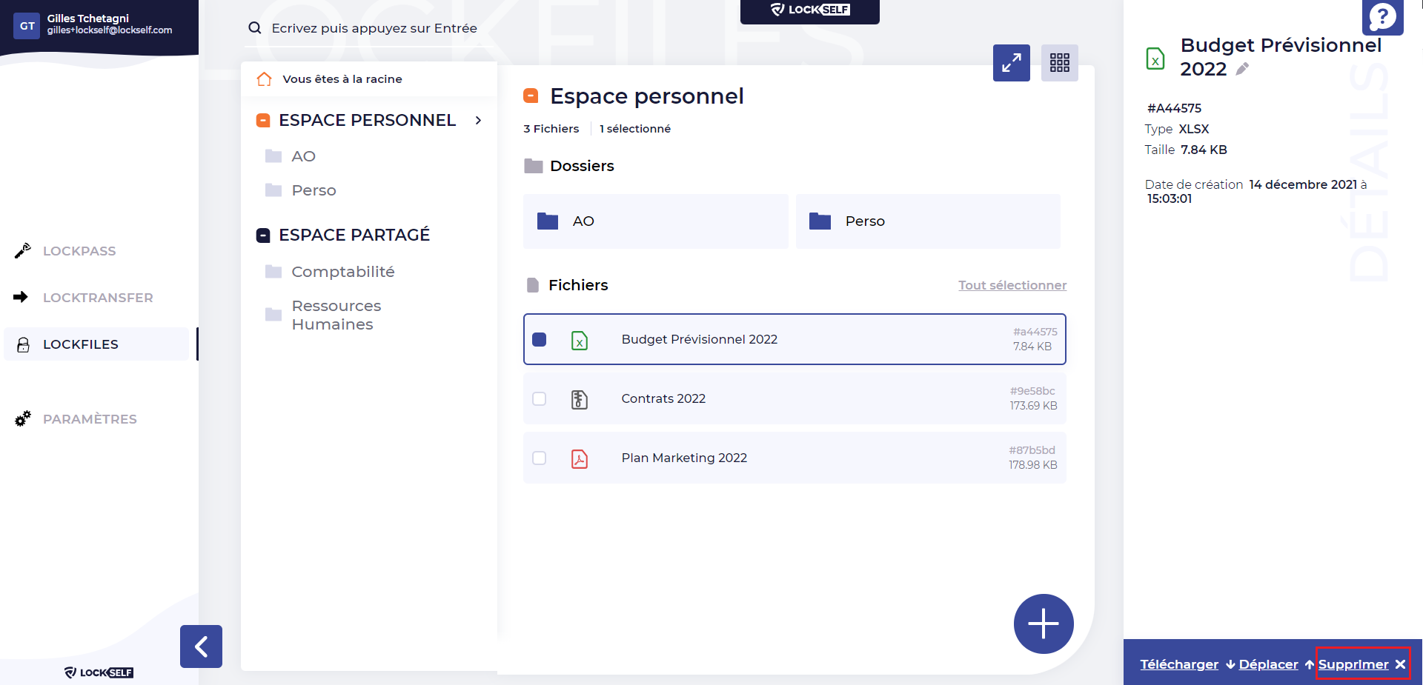Viewport: 1423px width, 685px height.
Task: Click the Budget Prévisionnel 2022 file name
Action: [700, 339]
